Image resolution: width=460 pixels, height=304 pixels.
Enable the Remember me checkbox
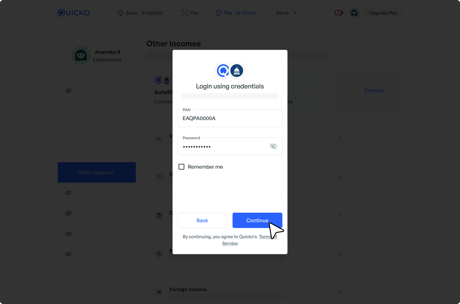181,167
